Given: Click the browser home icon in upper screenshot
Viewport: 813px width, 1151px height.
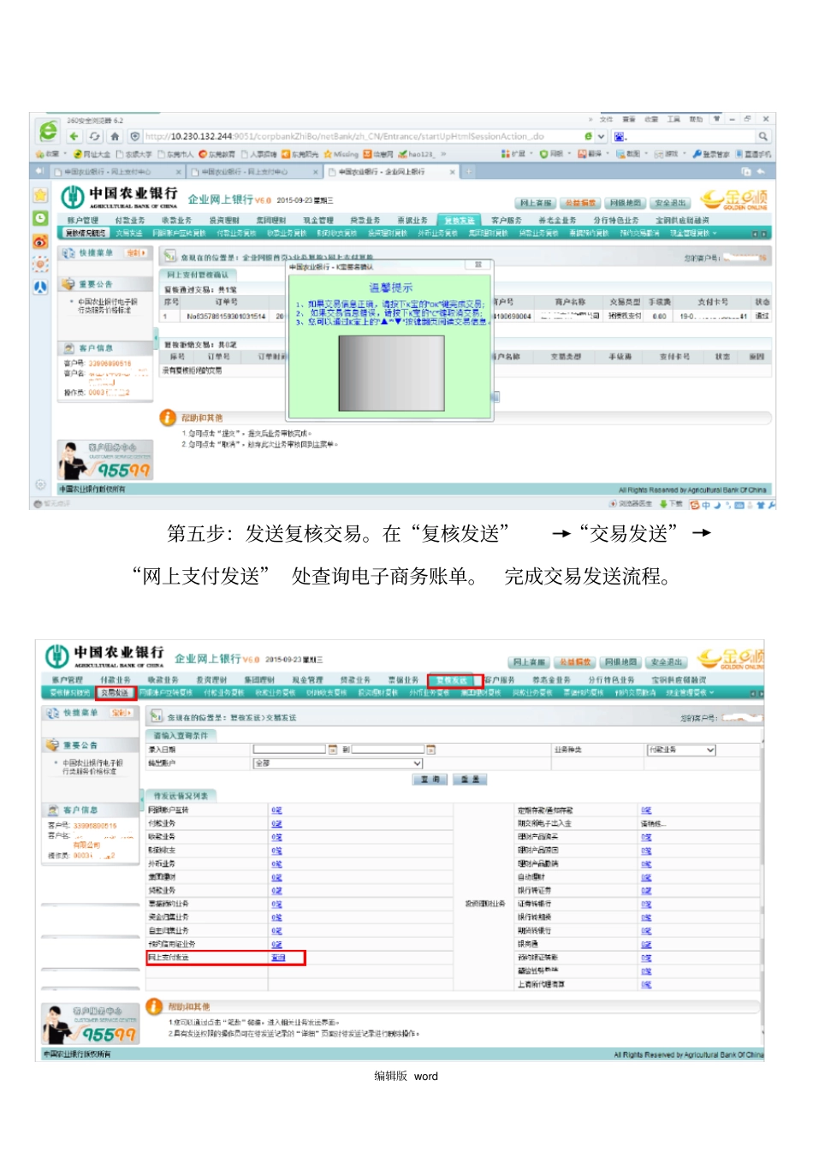Looking at the screenshot, I should click(x=115, y=136).
